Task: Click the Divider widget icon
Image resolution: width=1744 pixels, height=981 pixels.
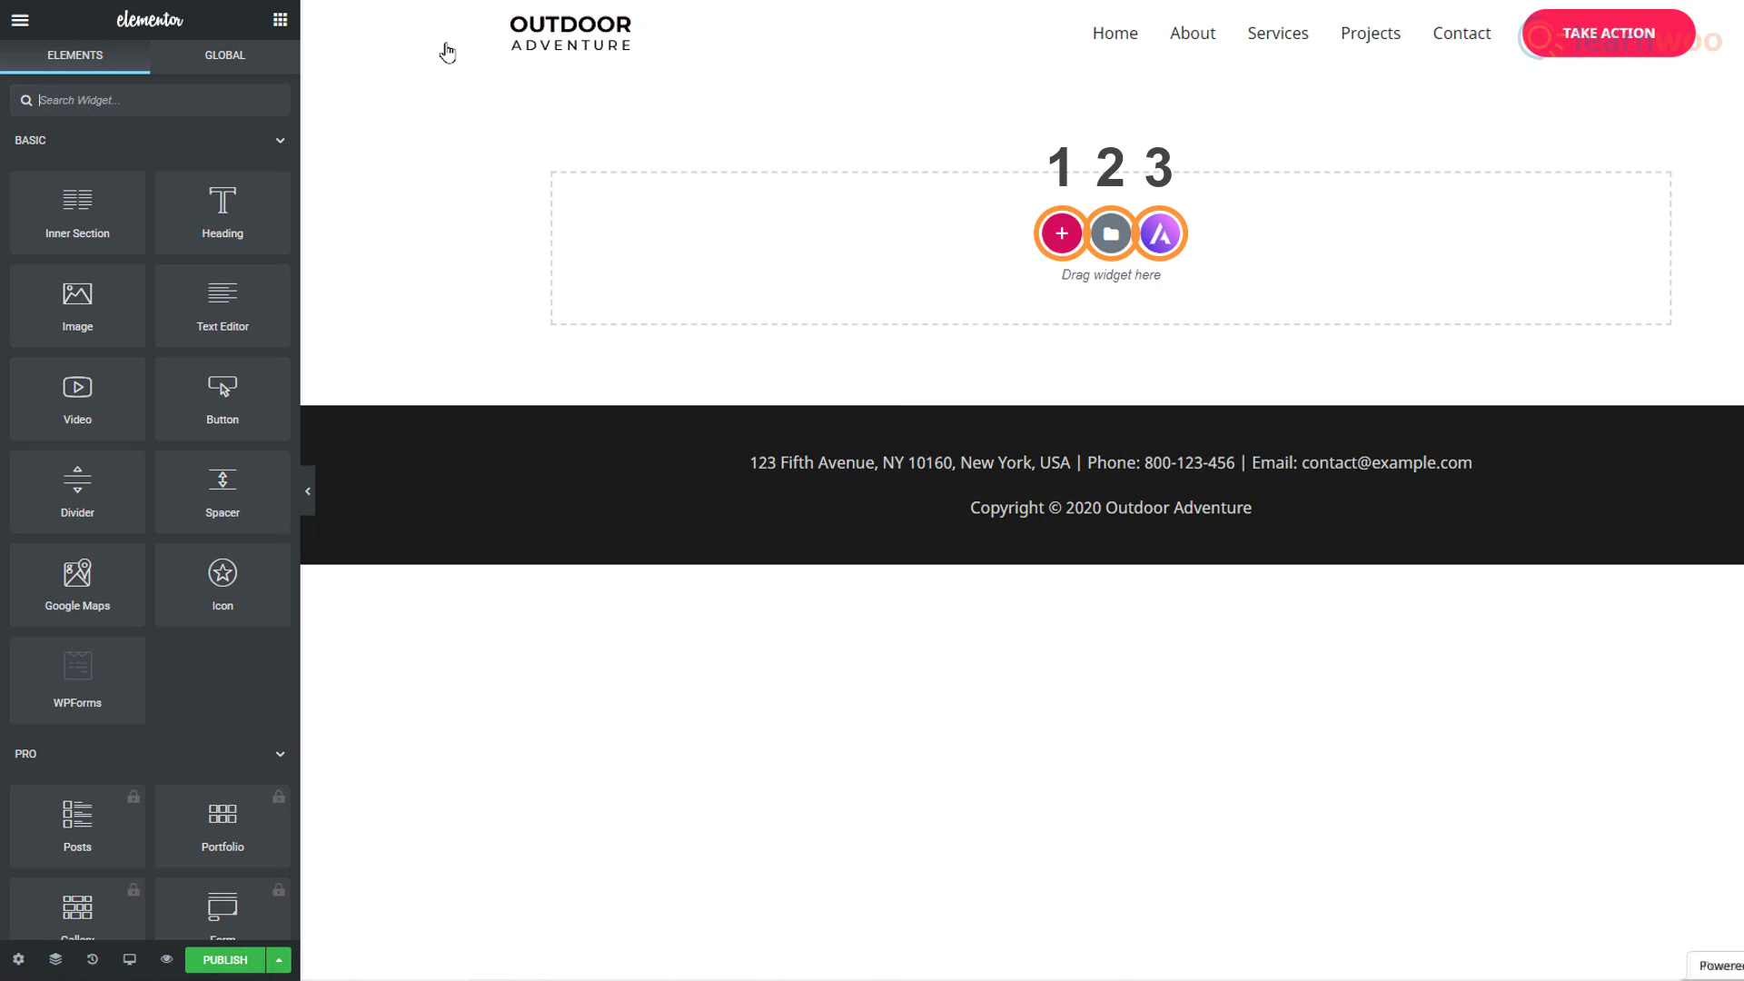Action: pyautogui.click(x=76, y=490)
